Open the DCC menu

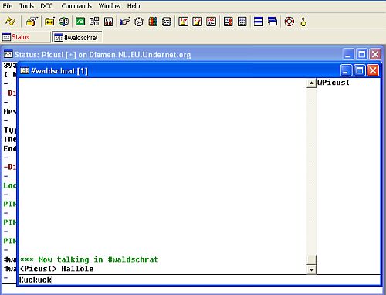[x=47, y=6]
